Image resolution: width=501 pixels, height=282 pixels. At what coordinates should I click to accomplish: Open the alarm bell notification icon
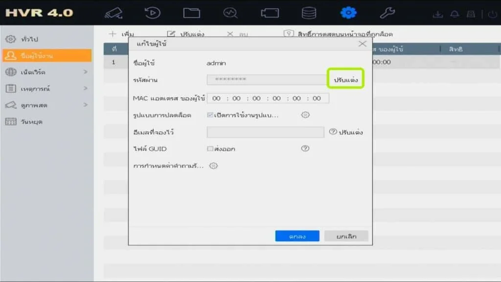pyautogui.click(x=455, y=14)
